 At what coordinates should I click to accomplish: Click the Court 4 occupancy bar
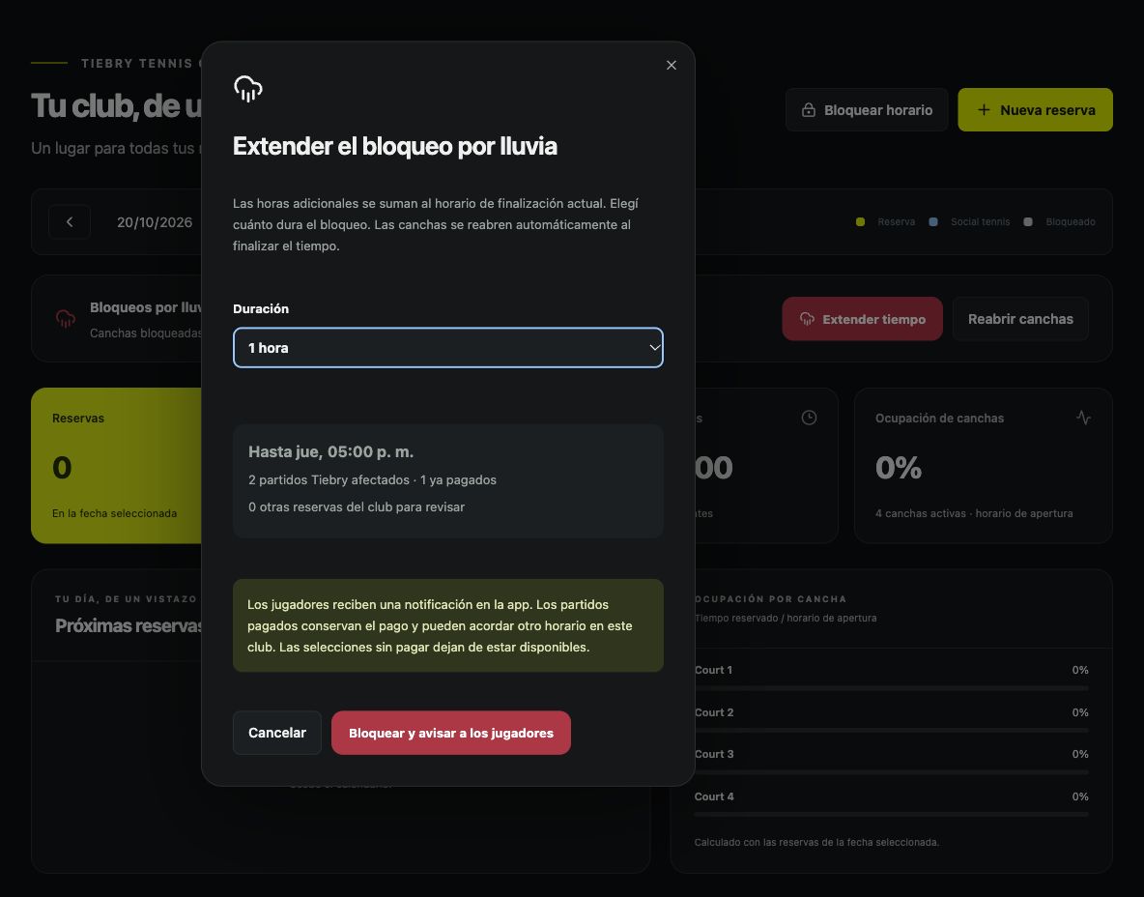point(892,815)
